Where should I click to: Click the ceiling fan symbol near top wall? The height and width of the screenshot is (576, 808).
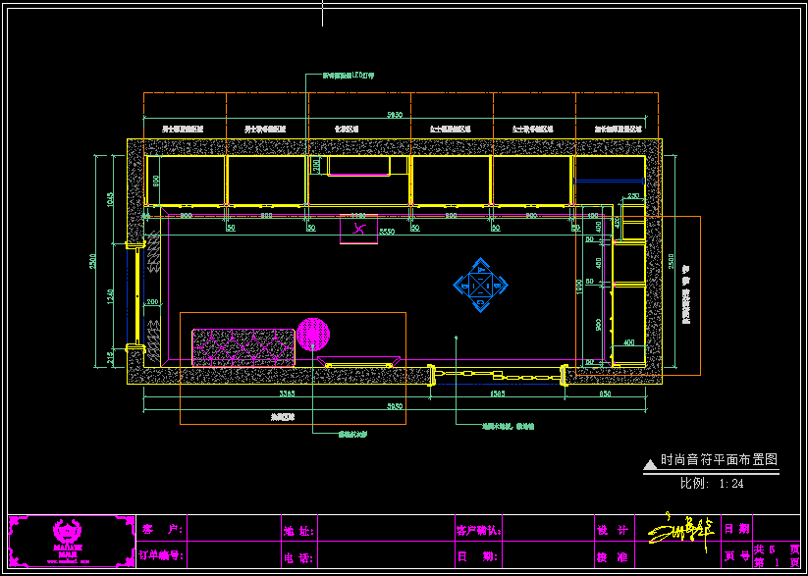(x=359, y=230)
